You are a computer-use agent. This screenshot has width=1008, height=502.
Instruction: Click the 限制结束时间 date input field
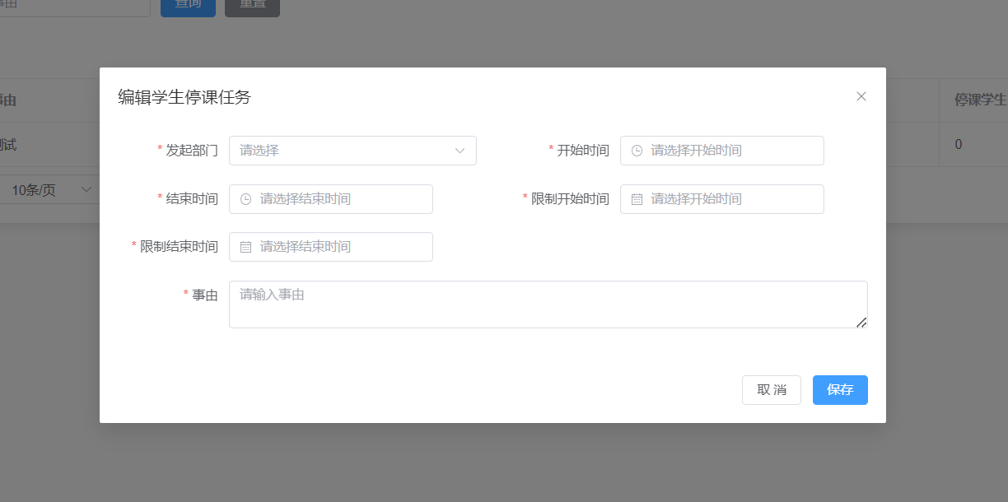tap(331, 247)
